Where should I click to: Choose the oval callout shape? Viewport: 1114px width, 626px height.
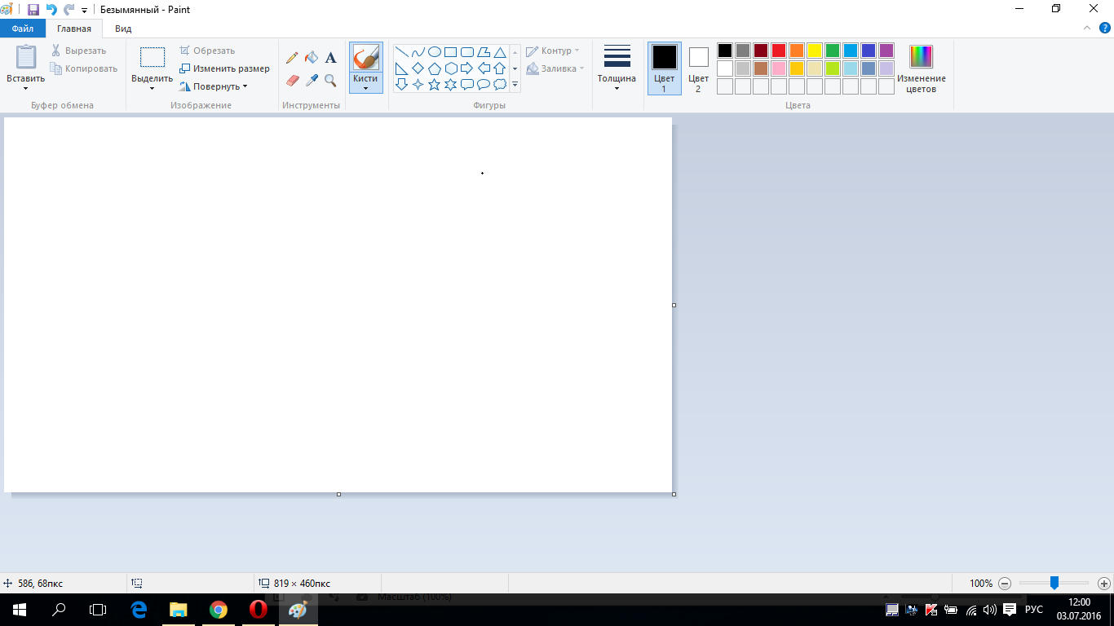(x=484, y=84)
